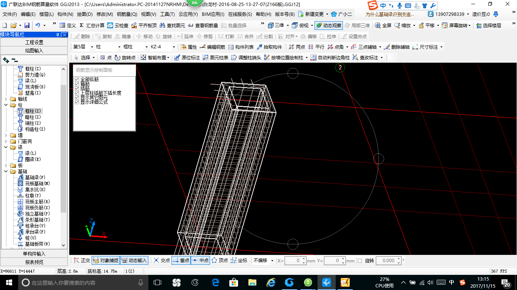Run 汇总计算 summary calculation
Image resolution: width=517 pixels, height=290 pixels.
pyautogui.click(x=92, y=25)
